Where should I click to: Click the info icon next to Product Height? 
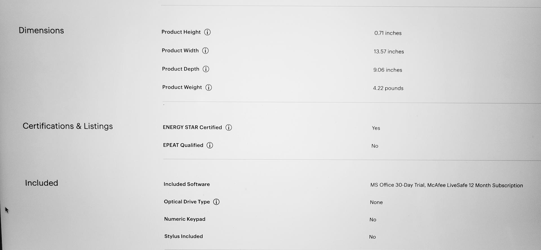click(x=207, y=32)
